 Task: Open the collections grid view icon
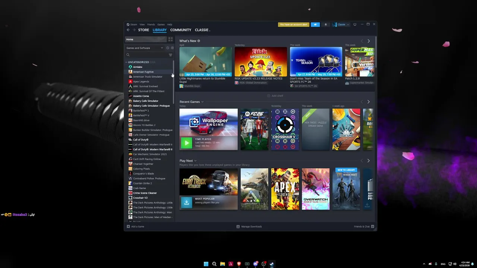pos(170,39)
